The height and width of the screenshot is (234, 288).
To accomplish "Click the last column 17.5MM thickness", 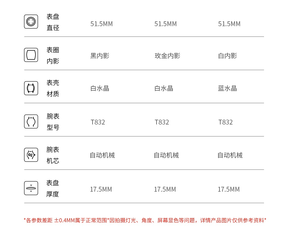I will coord(229,189).
